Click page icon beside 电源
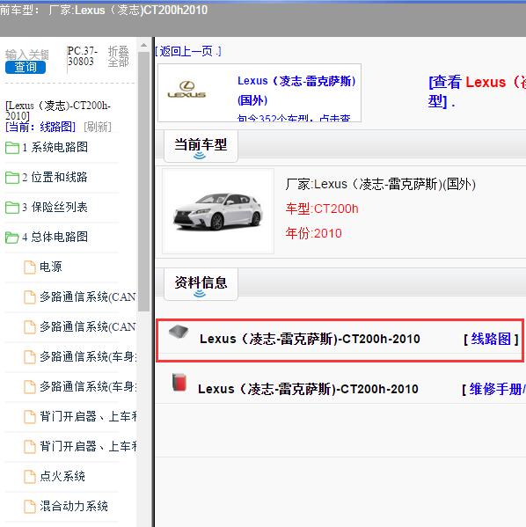The height and width of the screenshot is (527, 526). pyautogui.click(x=30, y=267)
